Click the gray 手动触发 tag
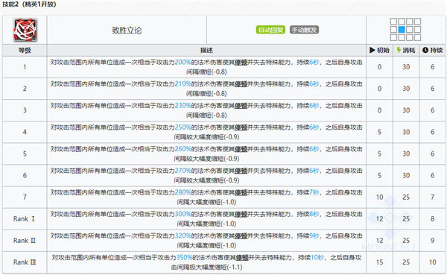447x275 pixels. (304, 30)
